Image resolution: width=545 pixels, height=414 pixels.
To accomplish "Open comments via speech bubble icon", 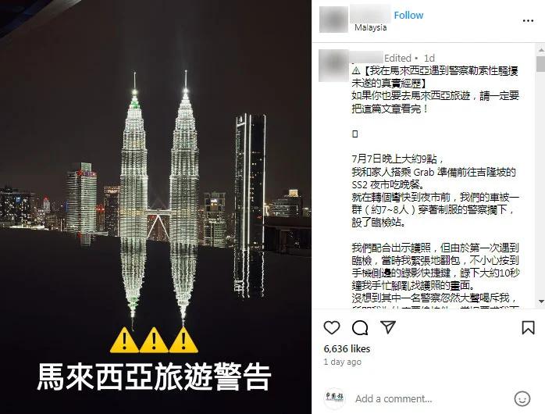I will pyautogui.click(x=360, y=327).
